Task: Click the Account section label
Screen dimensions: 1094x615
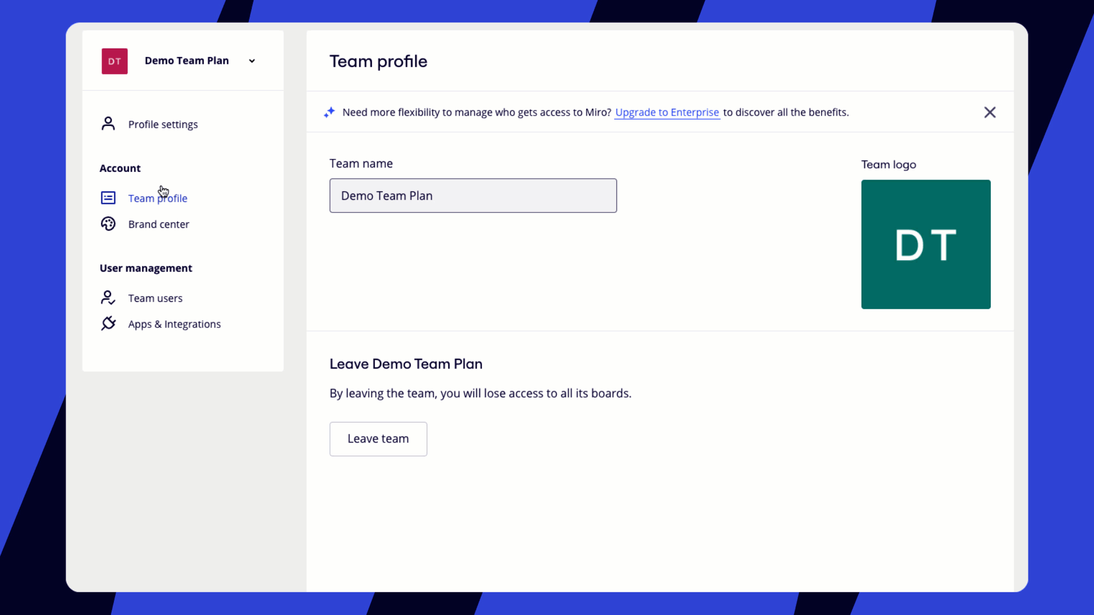Action: click(x=120, y=168)
